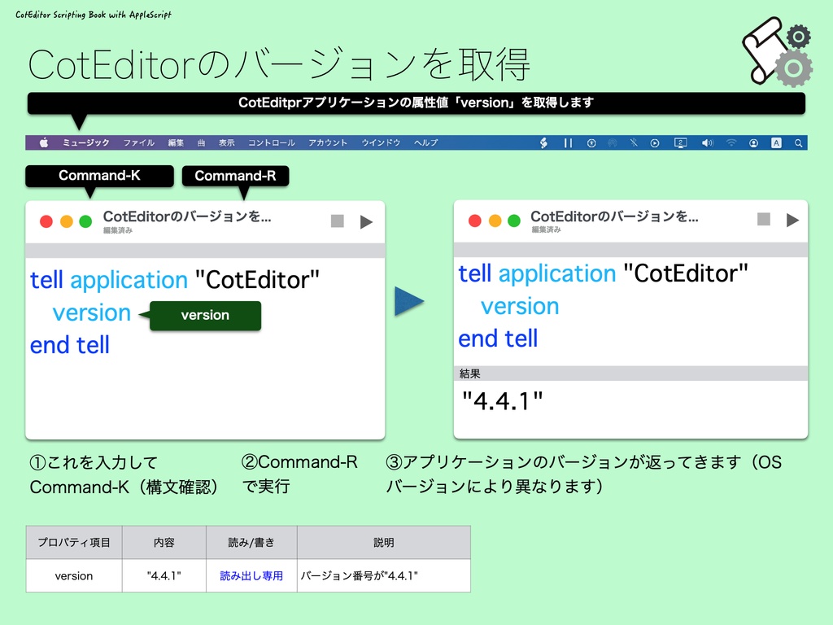
Task: Click the Siri icon in the menu bar
Action: tap(611, 142)
